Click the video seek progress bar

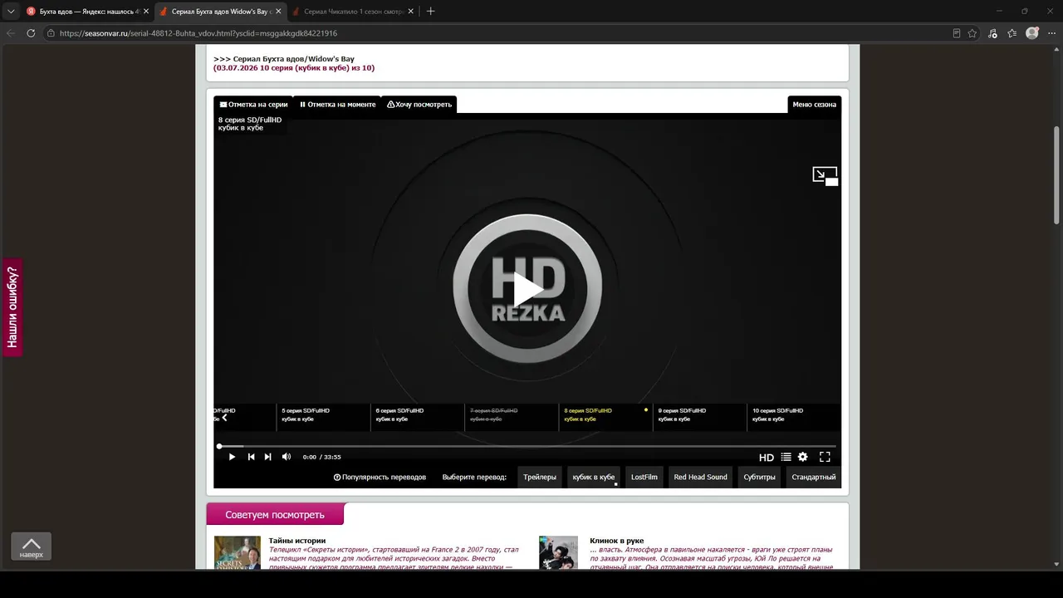(x=527, y=446)
